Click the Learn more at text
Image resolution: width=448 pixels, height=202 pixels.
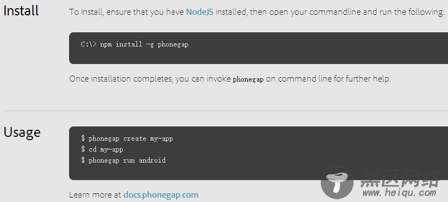(95, 195)
